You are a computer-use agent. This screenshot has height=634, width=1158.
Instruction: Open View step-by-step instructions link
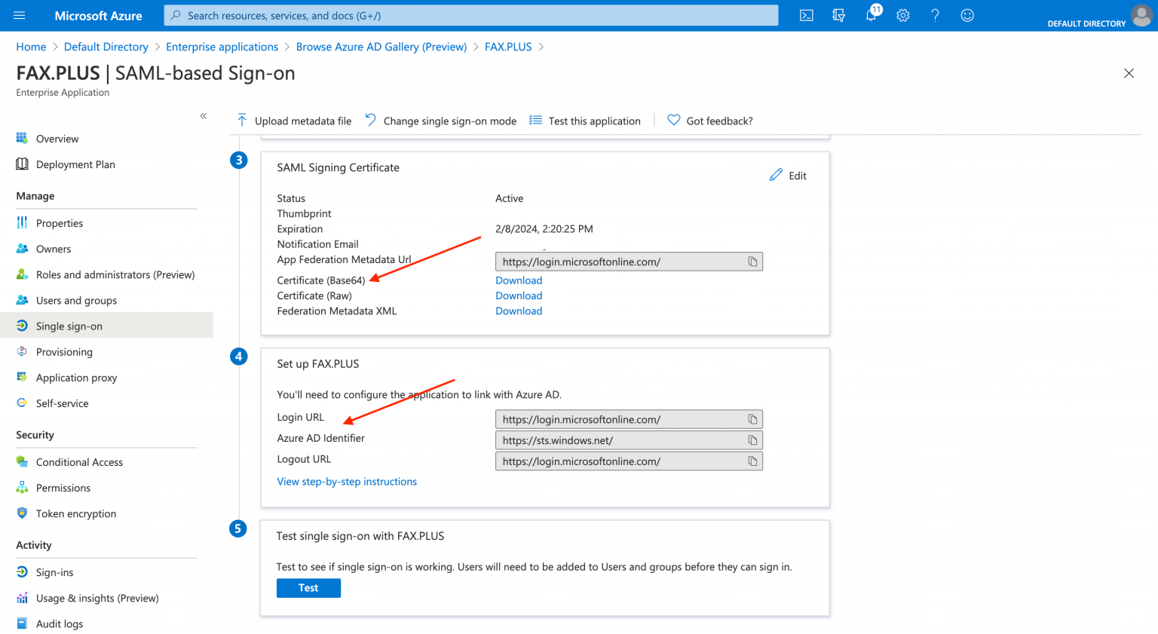click(347, 482)
